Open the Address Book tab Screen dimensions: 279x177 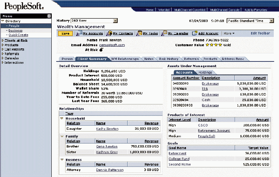(x=233, y=59)
